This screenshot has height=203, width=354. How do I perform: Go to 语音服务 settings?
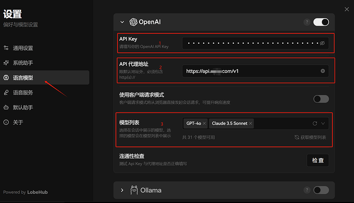tap(45, 93)
